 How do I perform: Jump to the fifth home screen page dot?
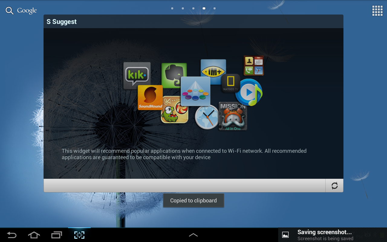point(214,8)
